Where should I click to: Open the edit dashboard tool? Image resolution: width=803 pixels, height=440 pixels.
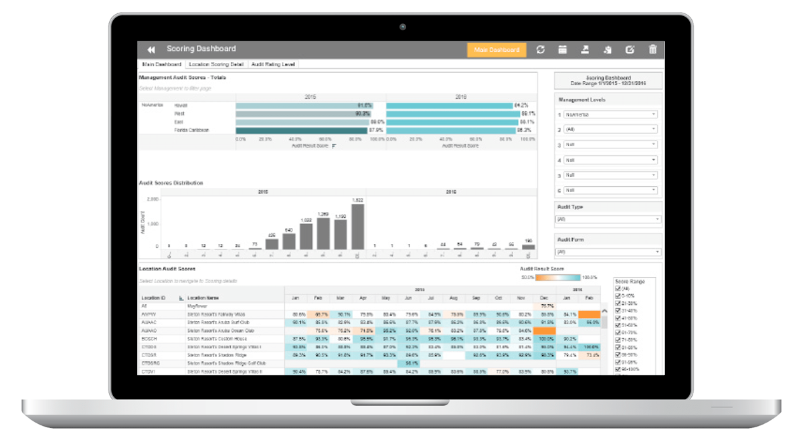click(x=629, y=49)
